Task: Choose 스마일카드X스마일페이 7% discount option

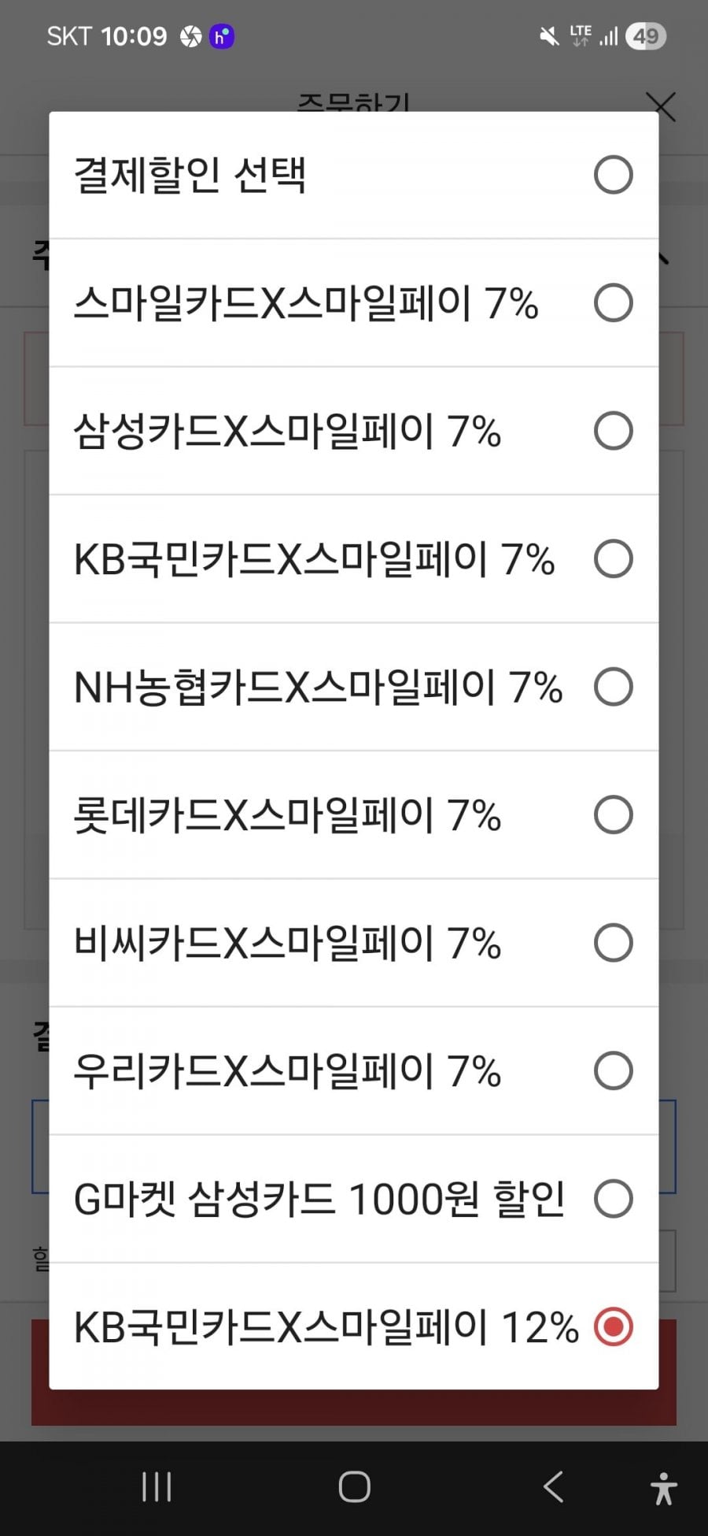Action: pyautogui.click(x=613, y=303)
